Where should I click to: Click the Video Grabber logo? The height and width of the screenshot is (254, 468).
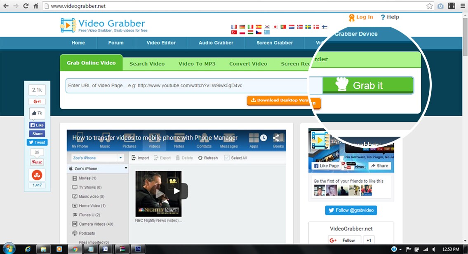tap(103, 26)
